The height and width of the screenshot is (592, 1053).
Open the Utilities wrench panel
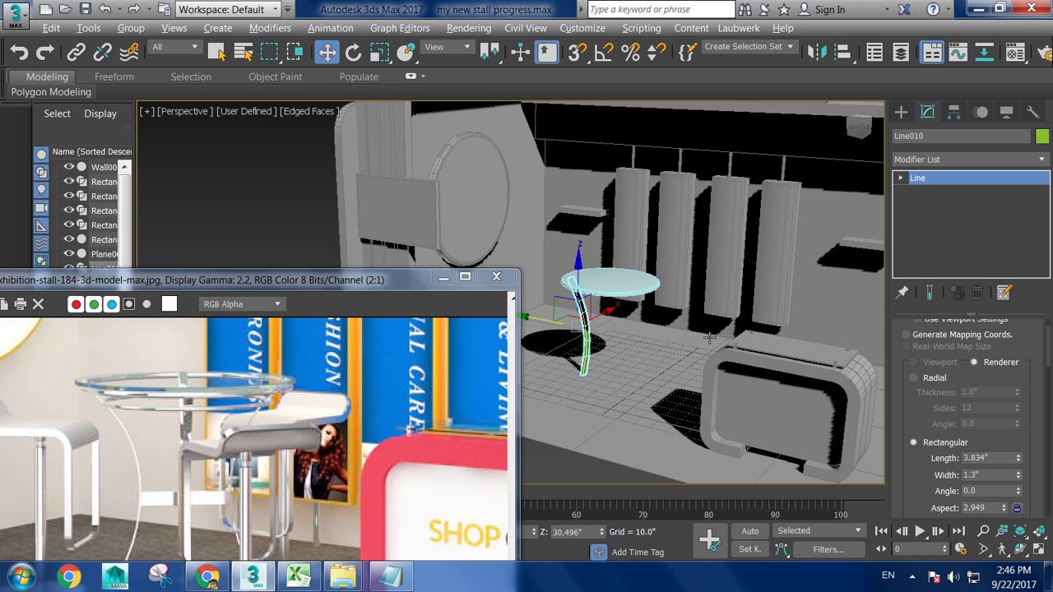[x=1033, y=112]
